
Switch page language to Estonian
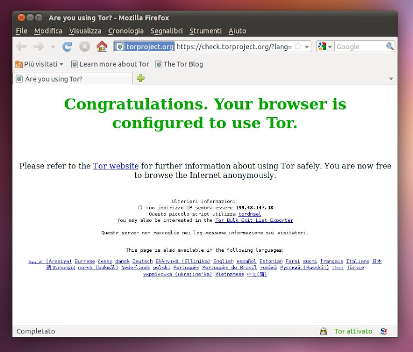(x=271, y=262)
